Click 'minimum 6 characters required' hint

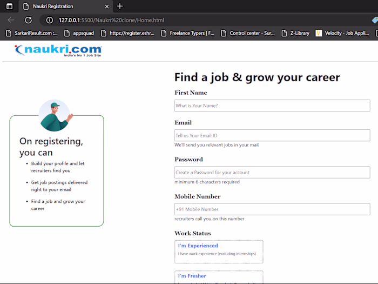[x=207, y=182]
